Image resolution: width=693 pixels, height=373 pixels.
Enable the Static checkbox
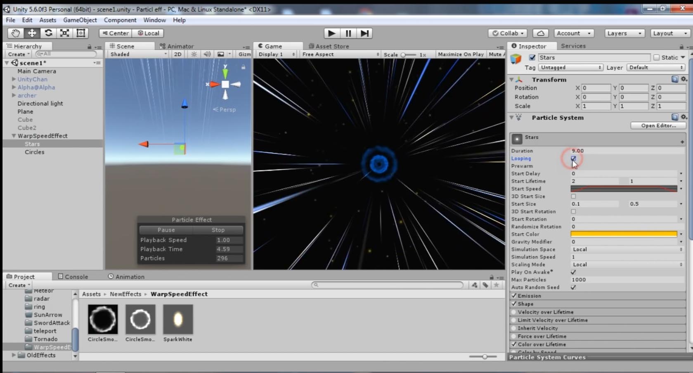click(x=656, y=58)
